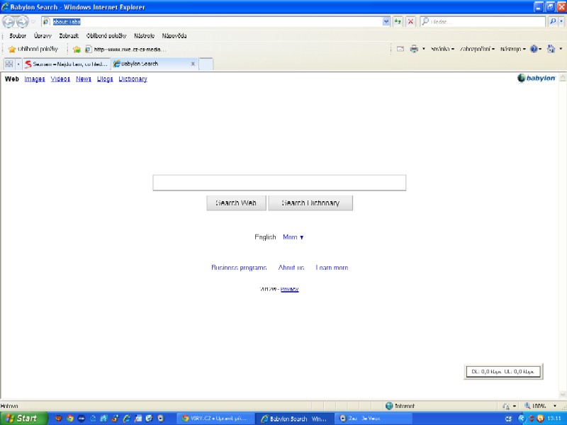This screenshot has width=567, height=425.
Task: Launch Chrome from the quick launch bar
Action: tap(69, 419)
